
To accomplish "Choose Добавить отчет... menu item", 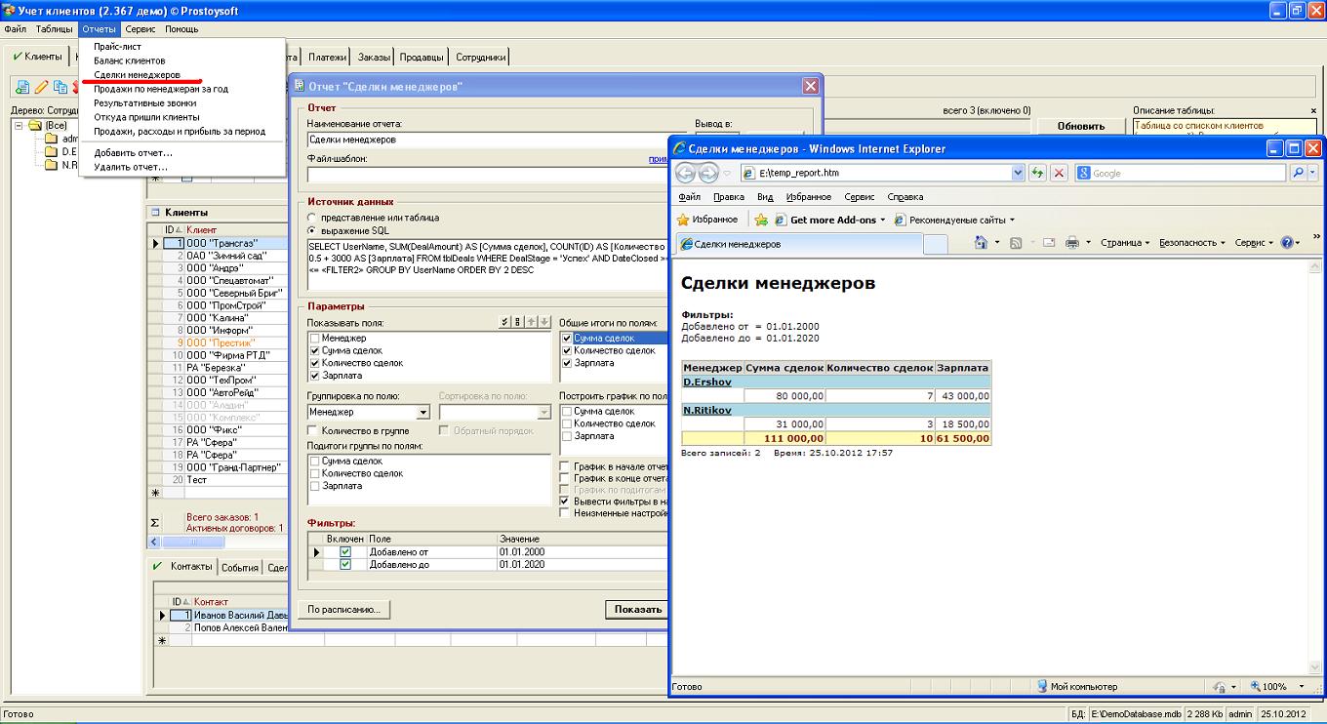I will click(x=133, y=152).
